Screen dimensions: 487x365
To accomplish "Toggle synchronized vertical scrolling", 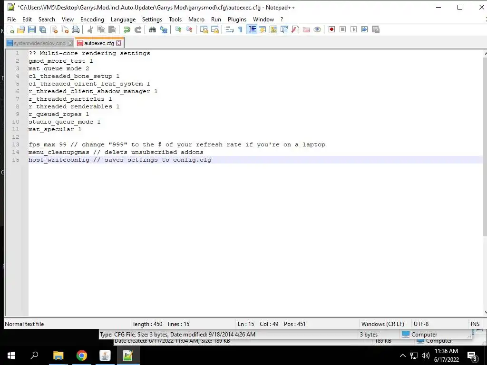I will 204,29.
